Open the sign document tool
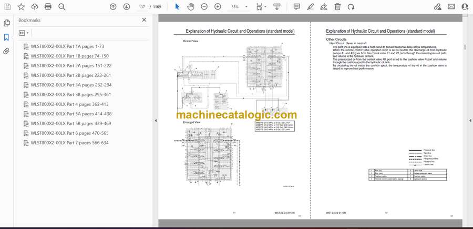Image resolution: width=473 pixels, height=229 pixels. tap(324, 7)
